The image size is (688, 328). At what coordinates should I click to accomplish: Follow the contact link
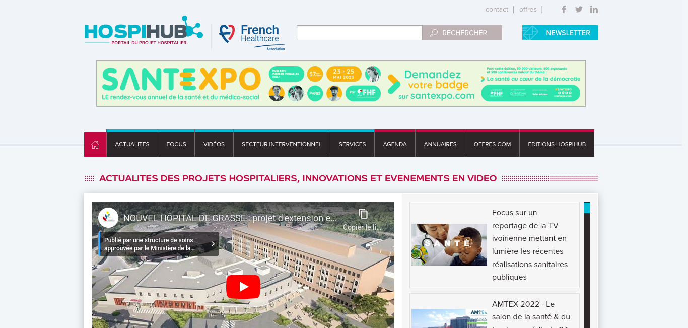point(497,10)
